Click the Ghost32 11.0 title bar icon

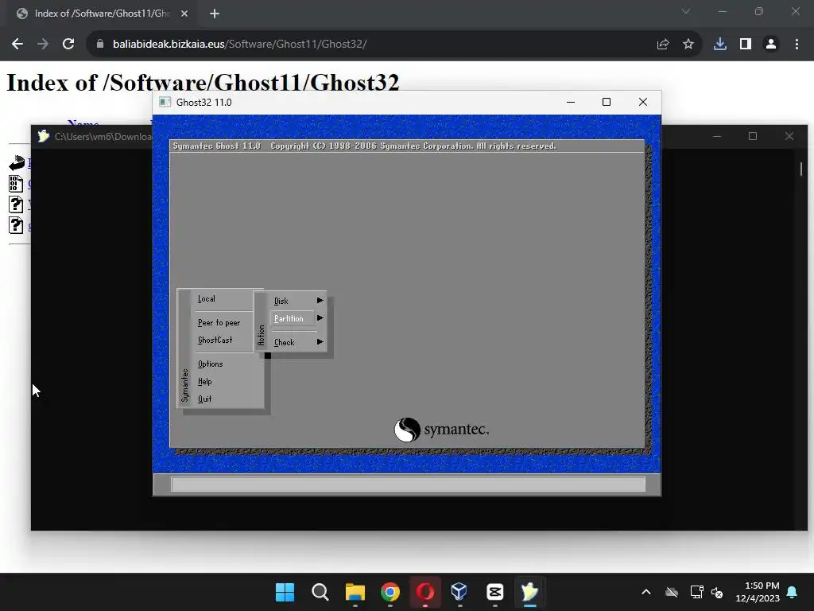[165, 102]
